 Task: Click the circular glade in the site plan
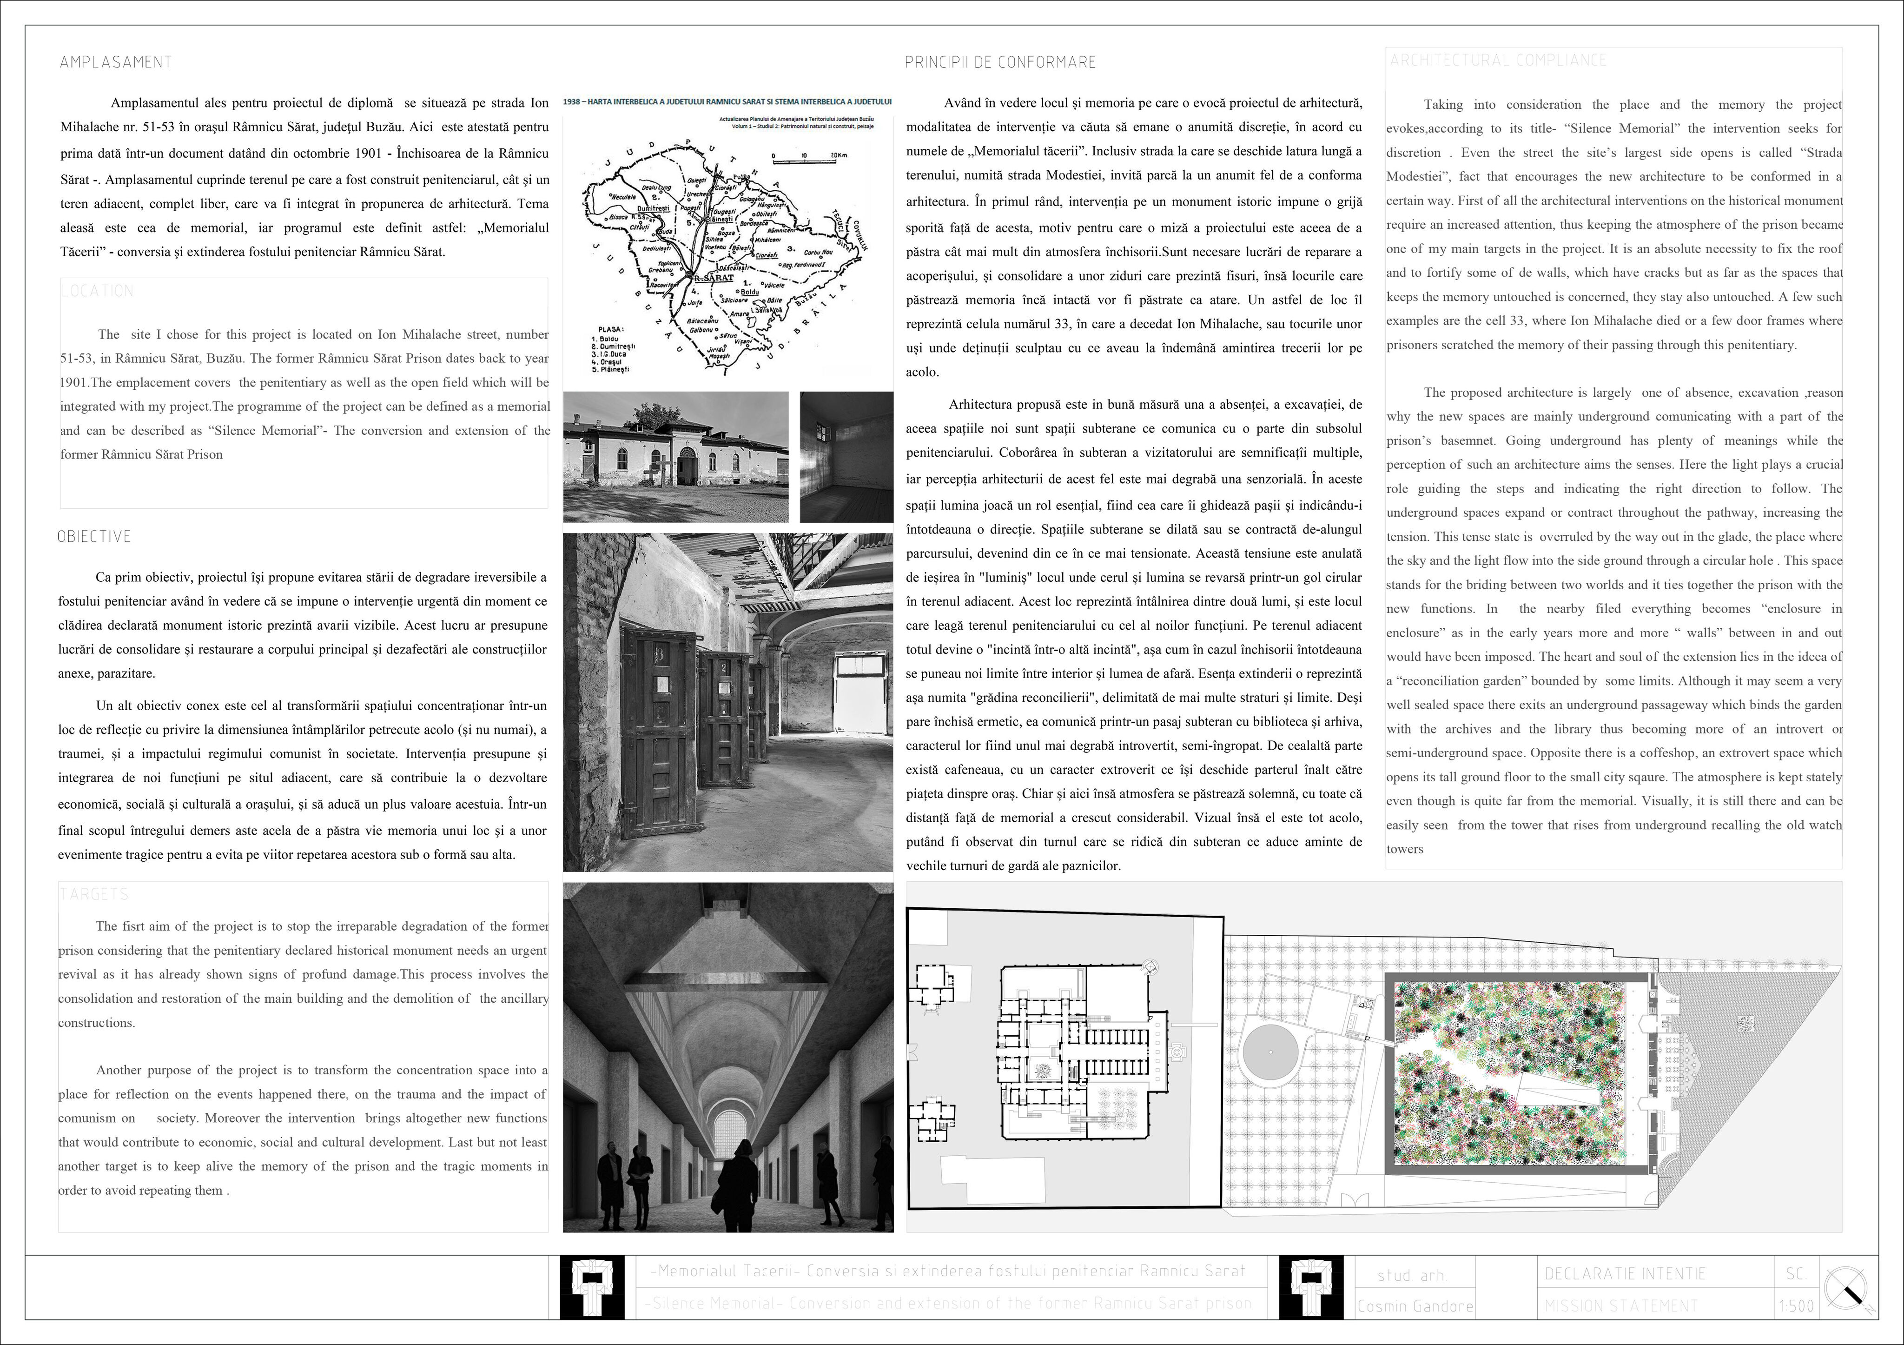[x=1271, y=1052]
